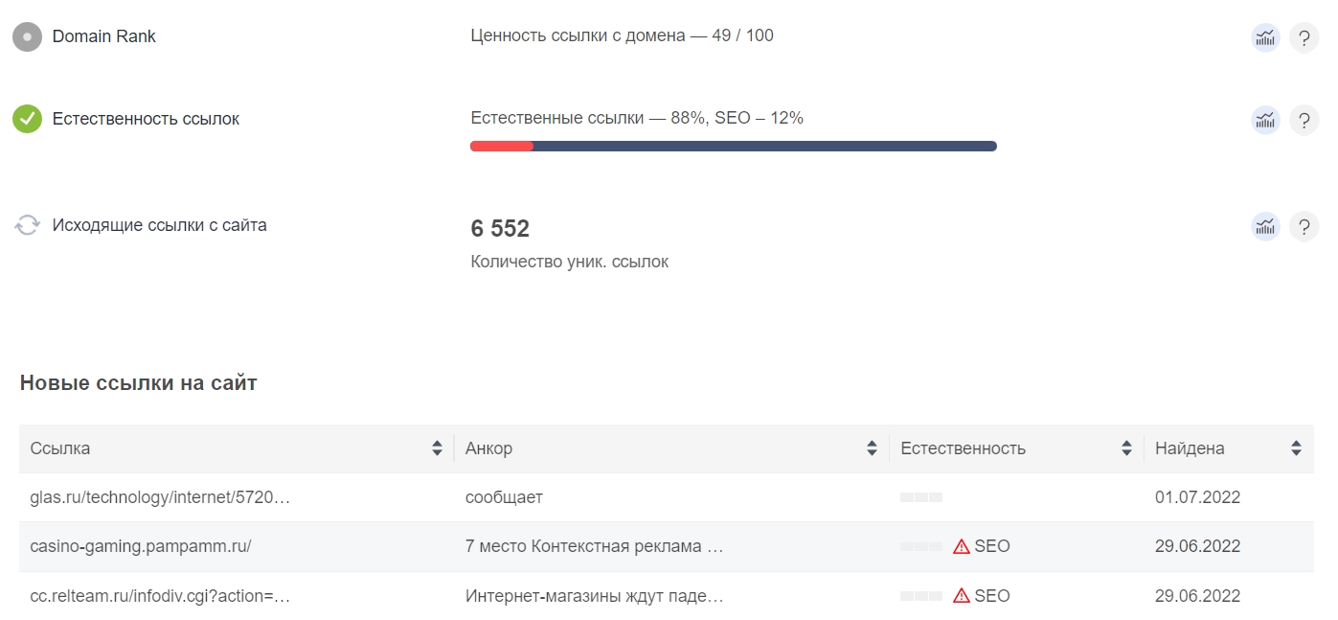Viewport: 1338px width, 620px height.
Task: Sort the table by Ссылка column
Action: pyautogui.click(x=438, y=448)
